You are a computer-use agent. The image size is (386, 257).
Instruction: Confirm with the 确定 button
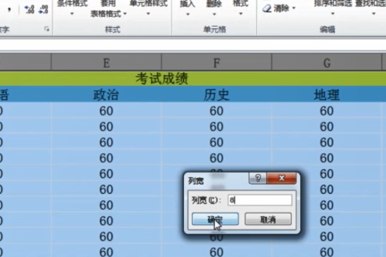point(215,219)
